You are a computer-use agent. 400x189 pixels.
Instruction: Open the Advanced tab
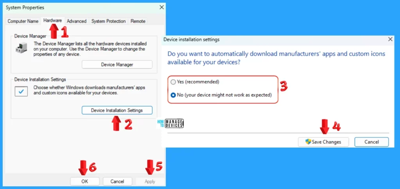77,21
